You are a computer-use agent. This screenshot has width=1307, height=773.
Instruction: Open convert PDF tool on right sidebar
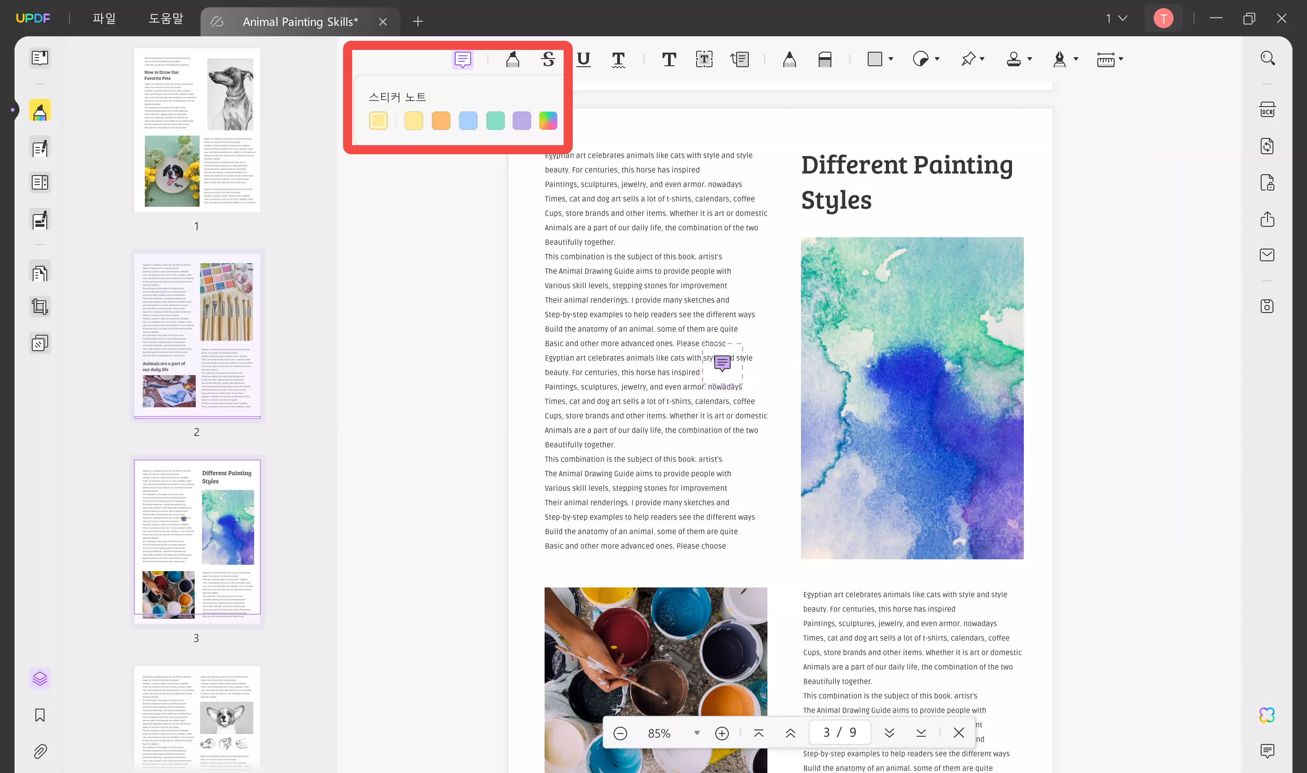tap(1268, 147)
